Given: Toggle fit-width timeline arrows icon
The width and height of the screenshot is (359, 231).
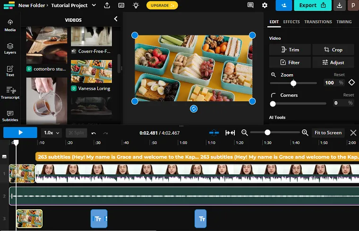Looking at the screenshot, I should pos(230,133).
